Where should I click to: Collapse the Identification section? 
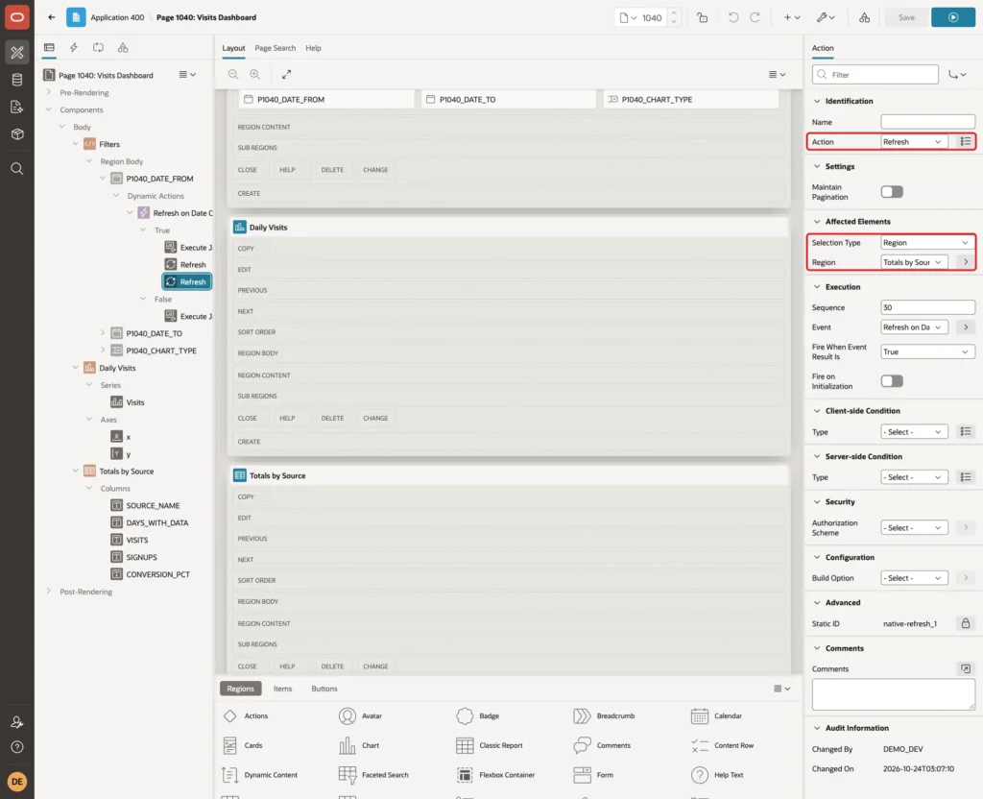coord(816,101)
